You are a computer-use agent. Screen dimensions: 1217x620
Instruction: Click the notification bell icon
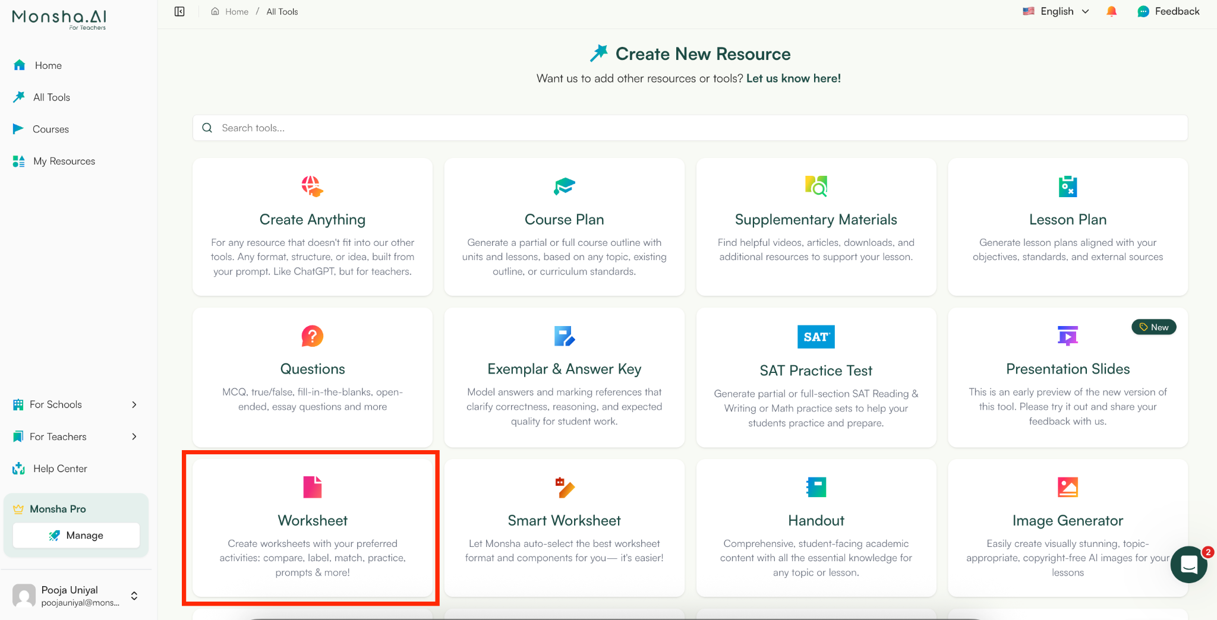(x=1112, y=11)
